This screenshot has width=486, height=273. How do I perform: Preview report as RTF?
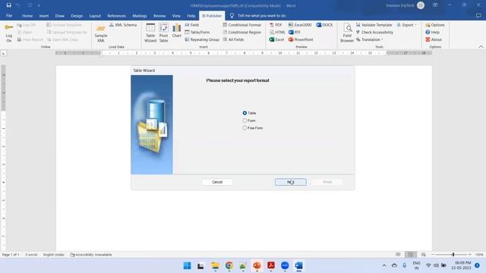tap(294, 32)
